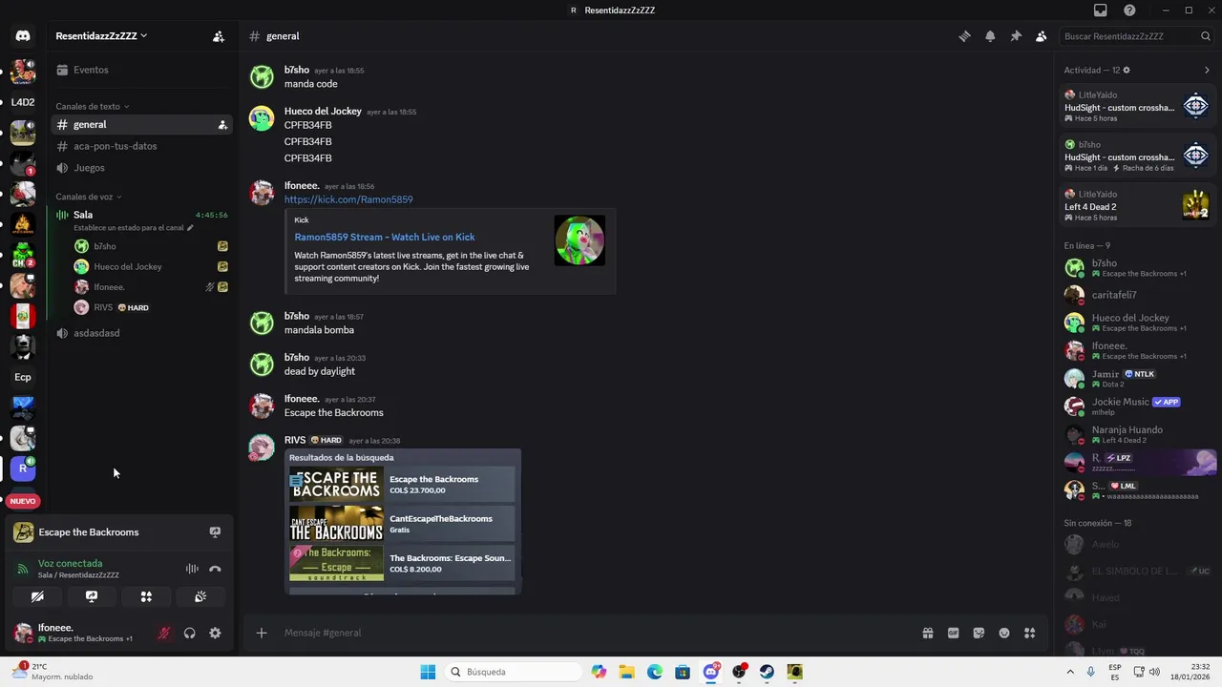Image resolution: width=1222 pixels, height=687 pixels.
Task: Open Ramon5859 Stream embed title
Action: coord(385,237)
